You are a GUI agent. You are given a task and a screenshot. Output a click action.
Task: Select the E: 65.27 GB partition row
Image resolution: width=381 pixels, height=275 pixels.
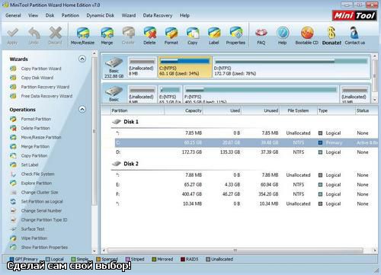246,184
